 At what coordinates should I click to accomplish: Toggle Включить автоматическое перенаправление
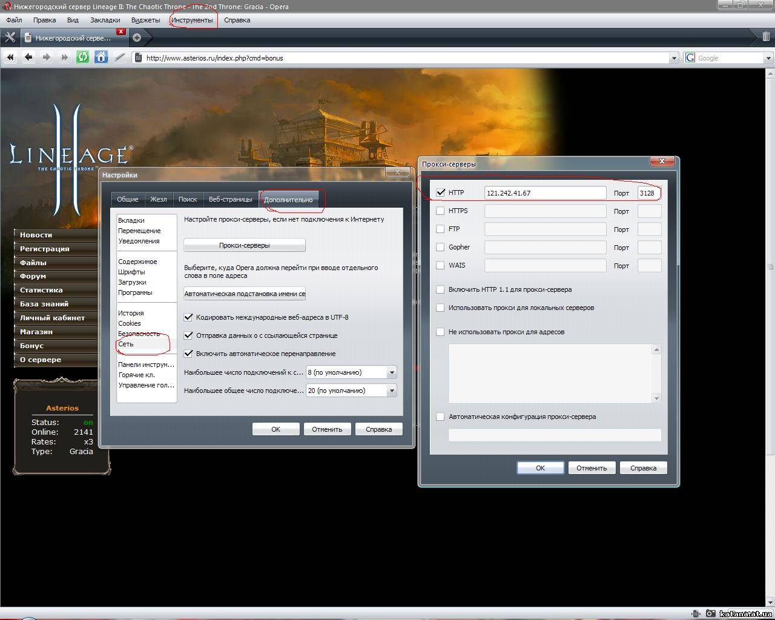tap(188, 354)
